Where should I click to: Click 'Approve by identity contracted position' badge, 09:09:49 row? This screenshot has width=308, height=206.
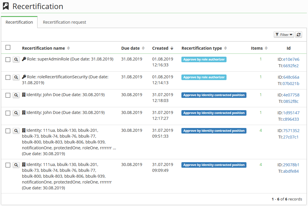pyautogui.click(x=214, y=165)
